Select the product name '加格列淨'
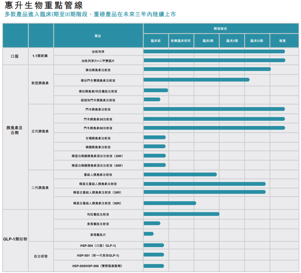Viewport: 301px width, 273px height. click(x=98, y=52)
